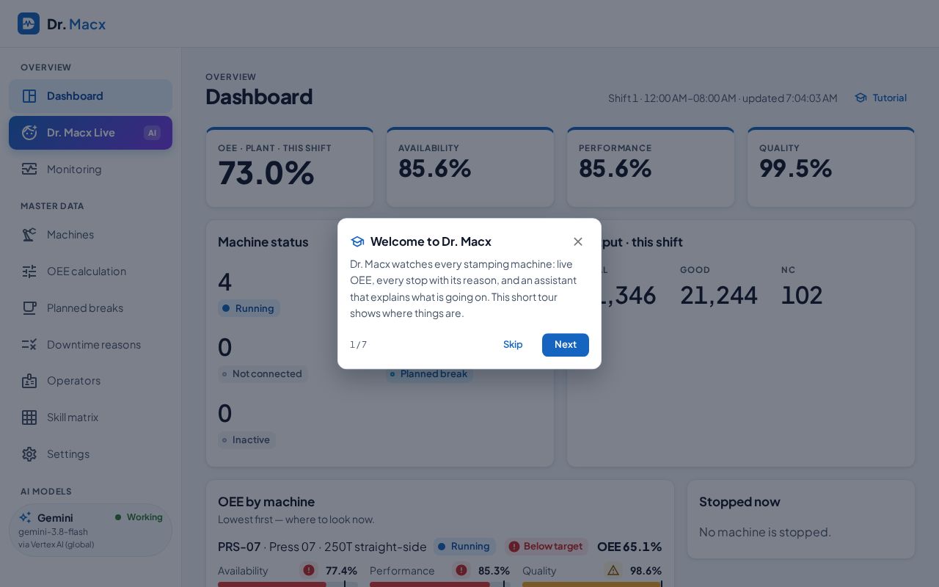This screenshot has width=939, height=587.
Task: Click the Availability progress bar for PRS-07
Action: (x=288, y=584)
